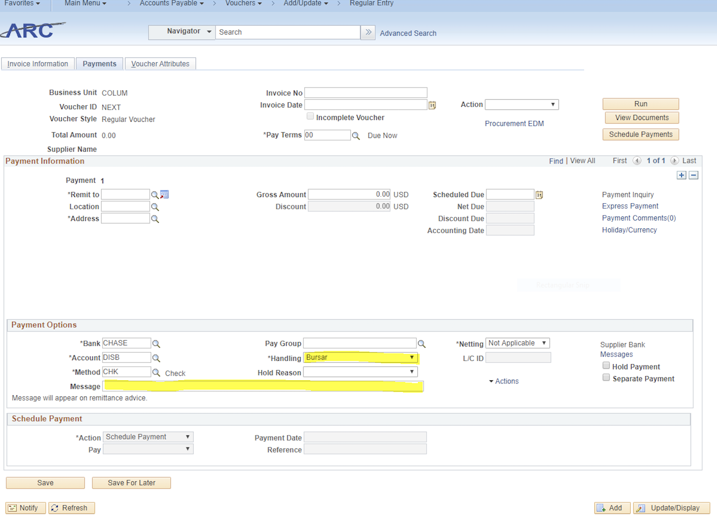Enable the Separate Payment checkbox
The width and height of the screenshot is (717, 517).
click(x=606, y=378)
